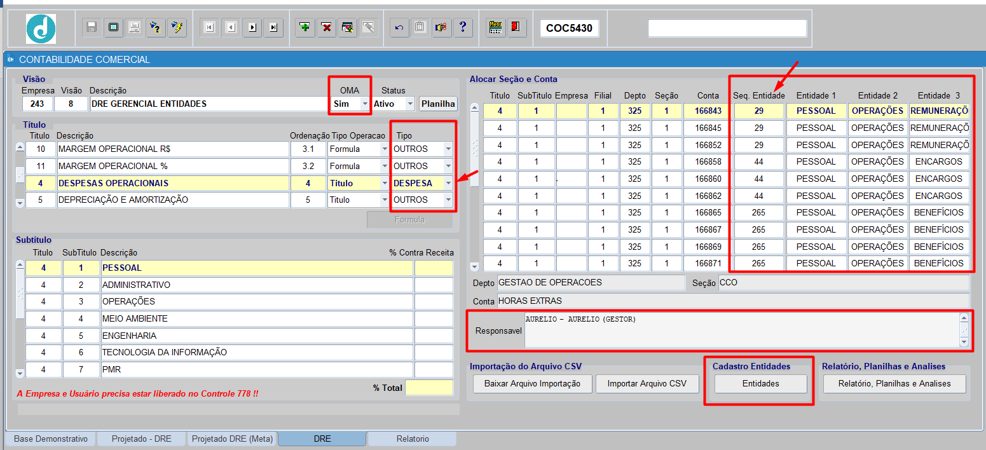Select the ADMINISTRATIVO subtítulo row

[257, 285]
